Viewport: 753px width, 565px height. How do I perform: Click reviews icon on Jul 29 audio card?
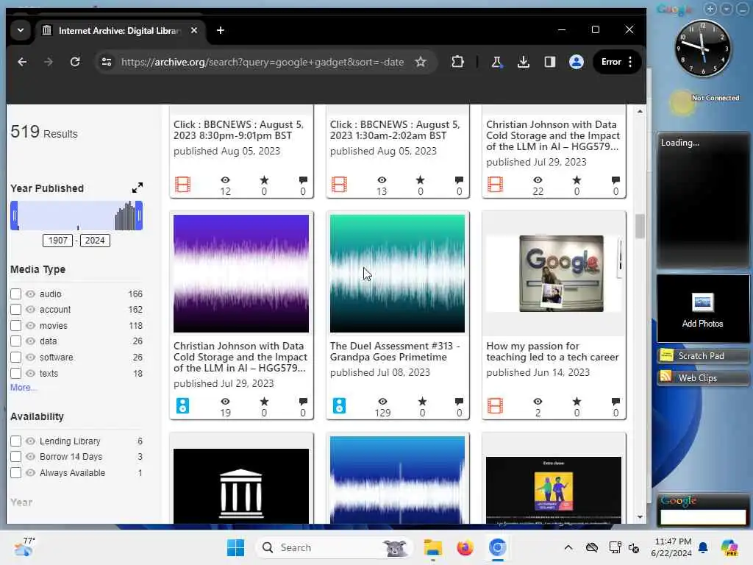click(303, 401)
